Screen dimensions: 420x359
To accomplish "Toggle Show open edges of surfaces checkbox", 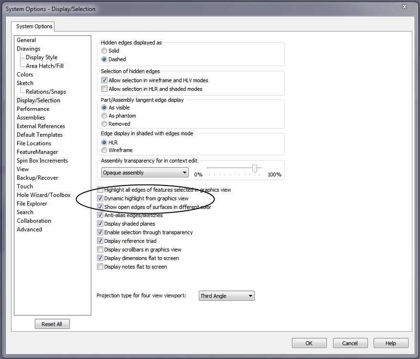I will 100,207.
